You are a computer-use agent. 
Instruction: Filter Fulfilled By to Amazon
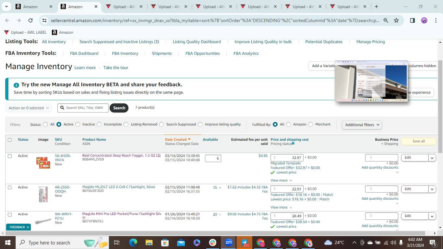coord(288,124)
